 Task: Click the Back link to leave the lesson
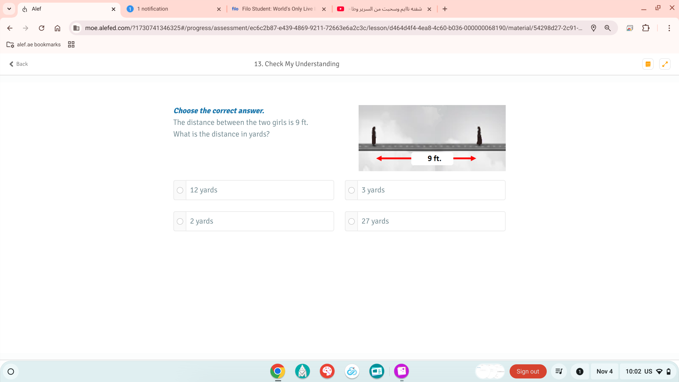[x=18, y=64]
